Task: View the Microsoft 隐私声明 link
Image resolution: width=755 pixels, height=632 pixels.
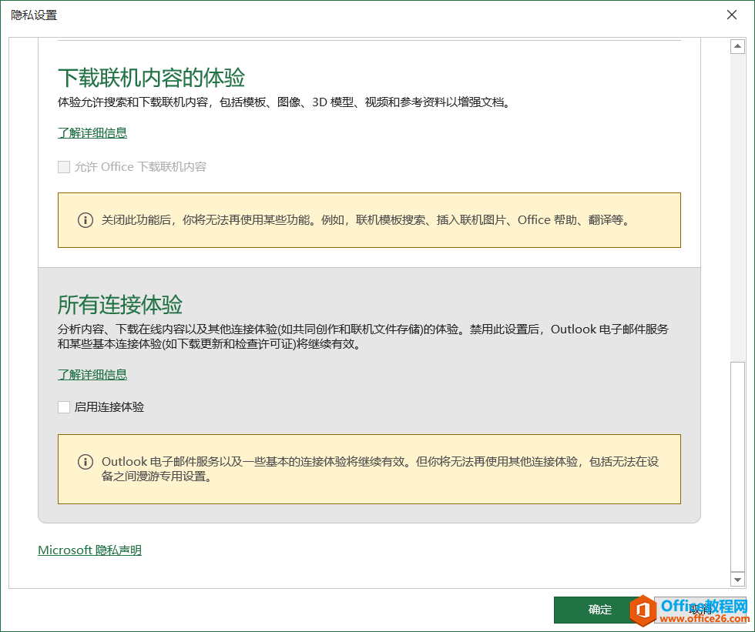Action: [89, 550]
